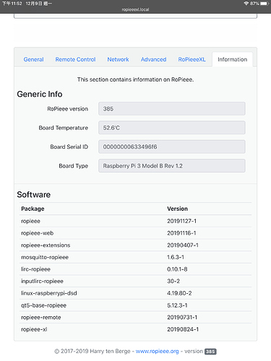Tap the status bar clock showing 11:52
This screenshot has height=361, width=271.
click(x=12, y=4)
